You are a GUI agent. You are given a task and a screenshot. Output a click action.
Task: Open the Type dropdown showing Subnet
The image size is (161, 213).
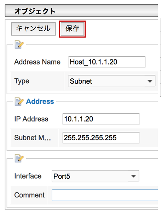click(112, 81)
